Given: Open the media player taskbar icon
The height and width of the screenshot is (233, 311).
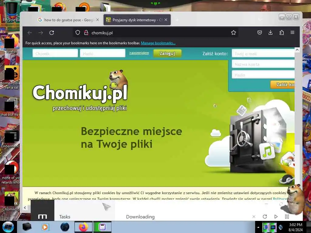Looking at the screenshot, I should 45,227.
